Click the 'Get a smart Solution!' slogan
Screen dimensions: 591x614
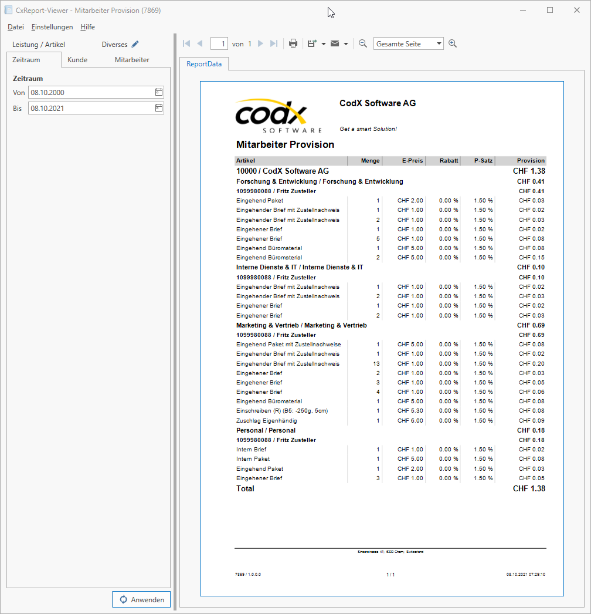[x=368, y=129]
